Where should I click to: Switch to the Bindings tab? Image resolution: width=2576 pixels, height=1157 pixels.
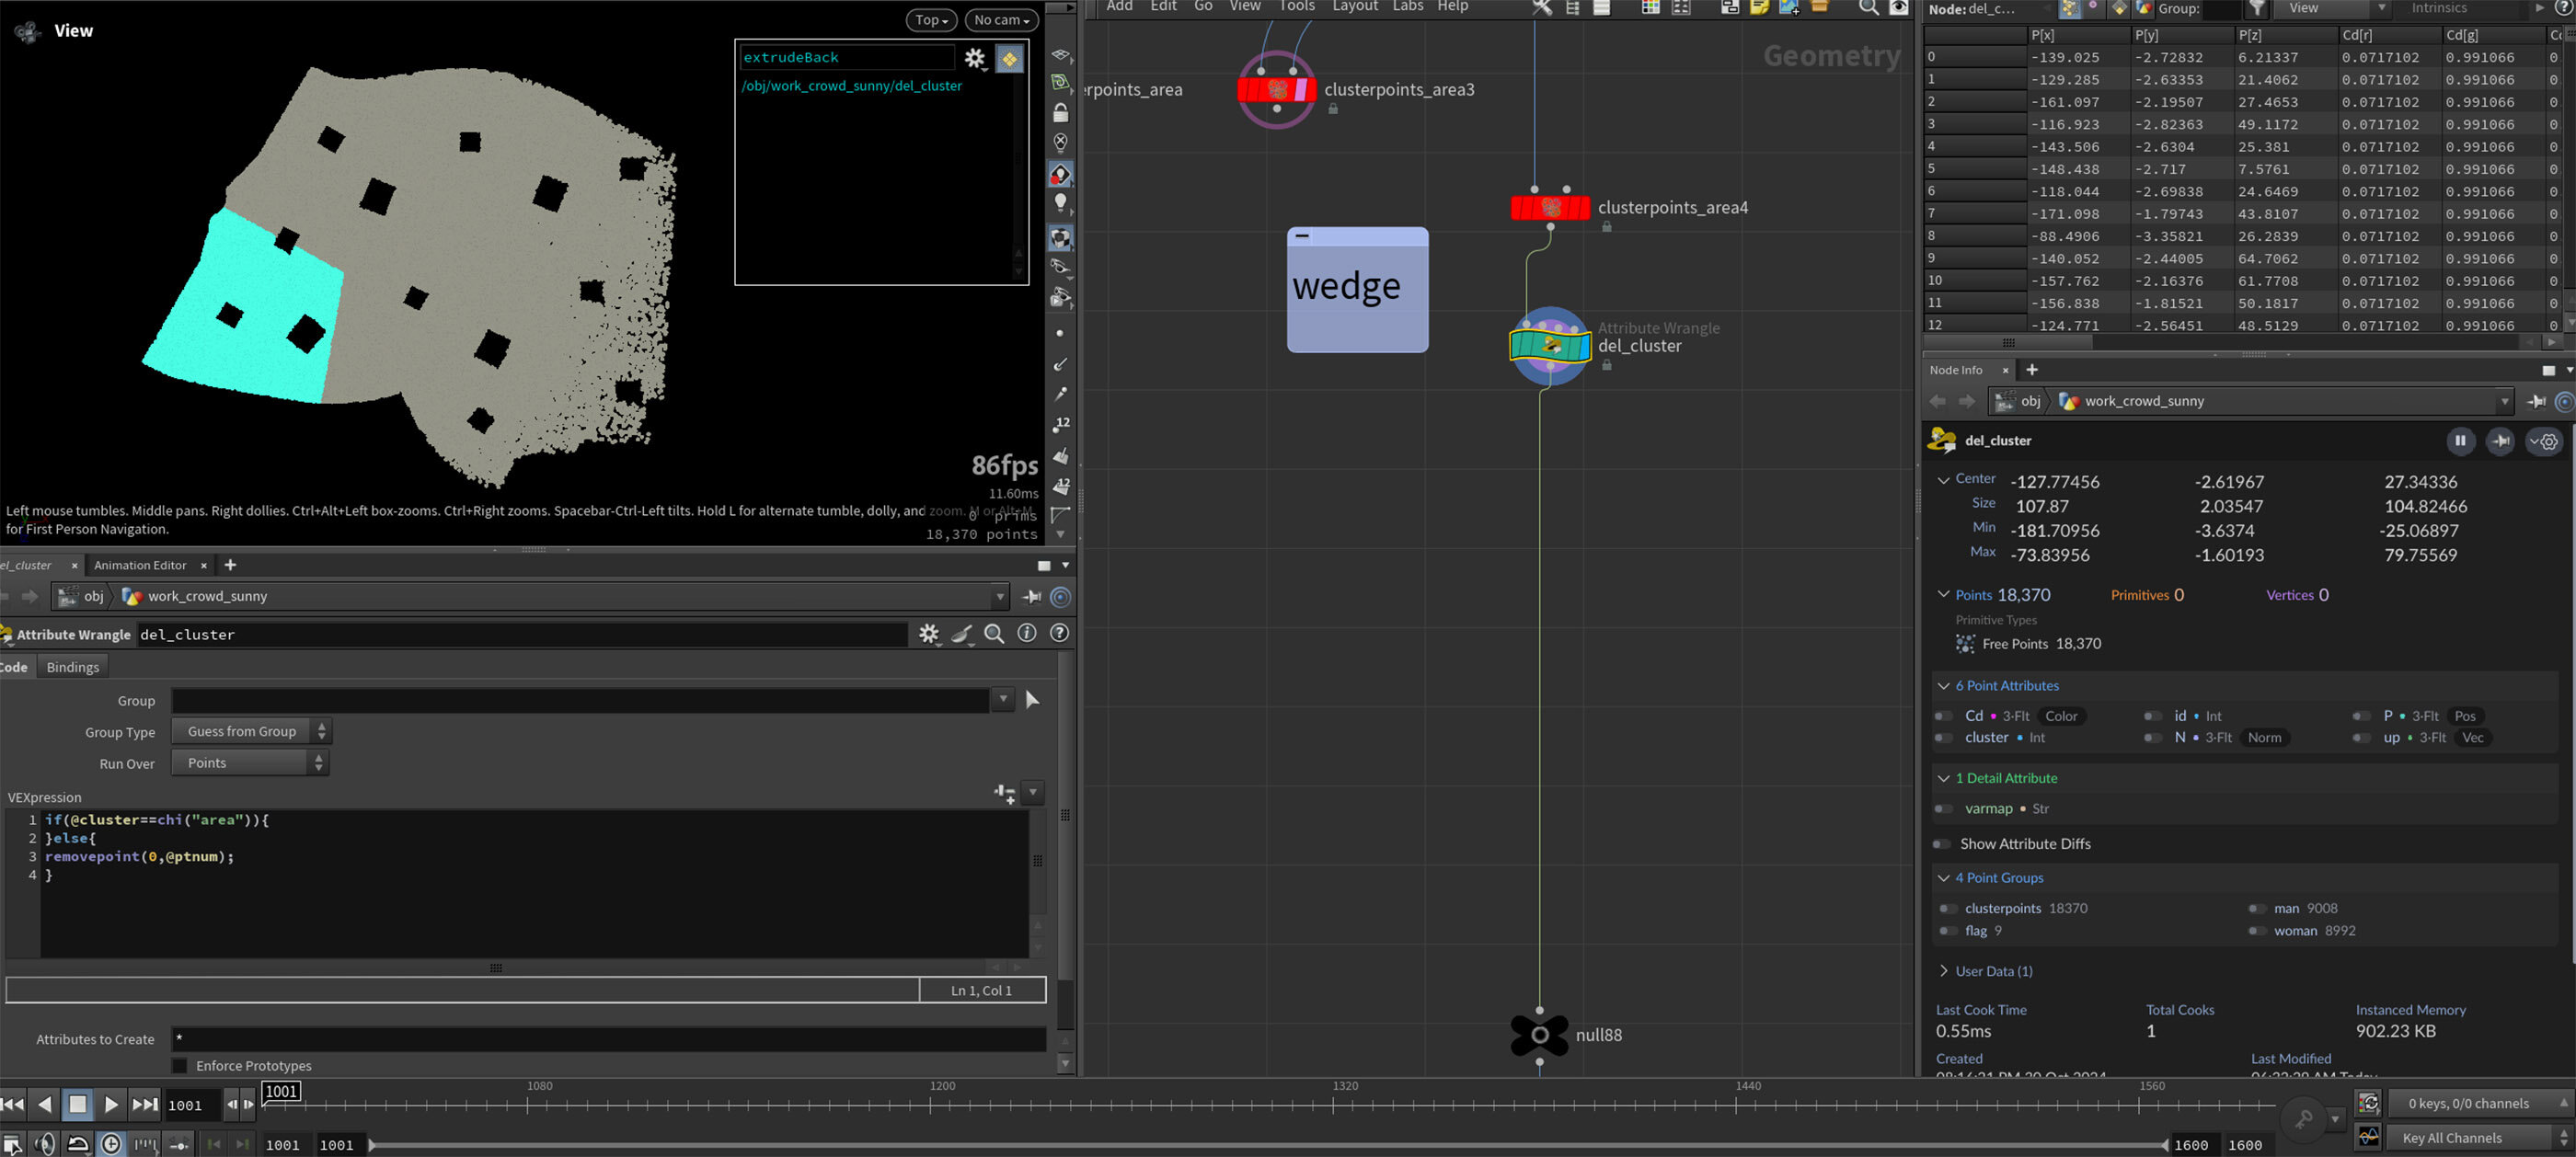coord(72,667)
